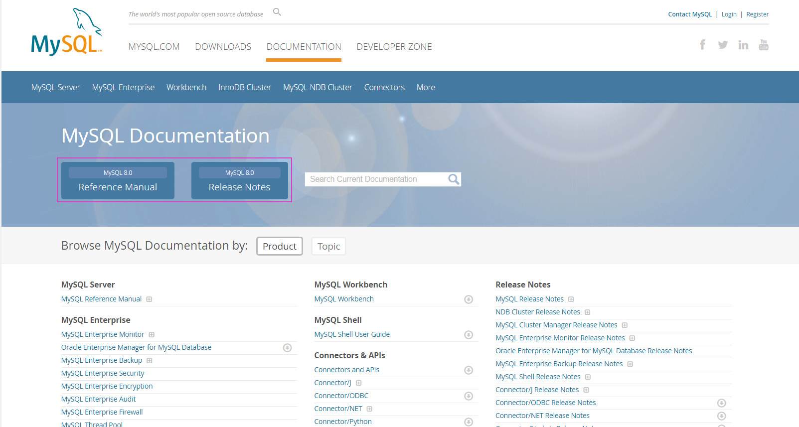Browse documentation by Product

(x=280, y=246)
